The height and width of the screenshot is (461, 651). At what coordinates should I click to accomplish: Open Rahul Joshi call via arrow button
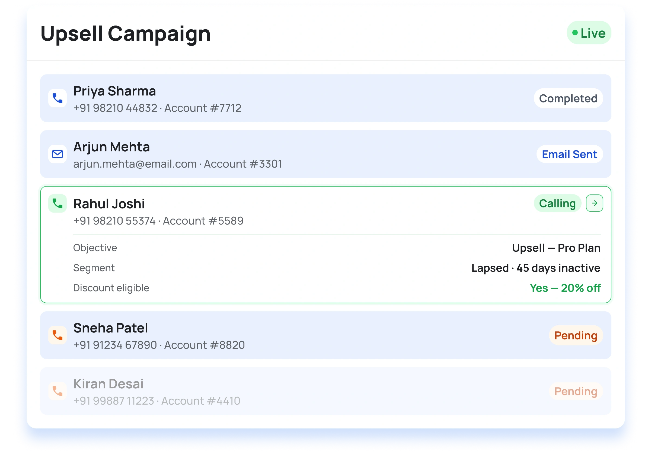tap(594, 203)
